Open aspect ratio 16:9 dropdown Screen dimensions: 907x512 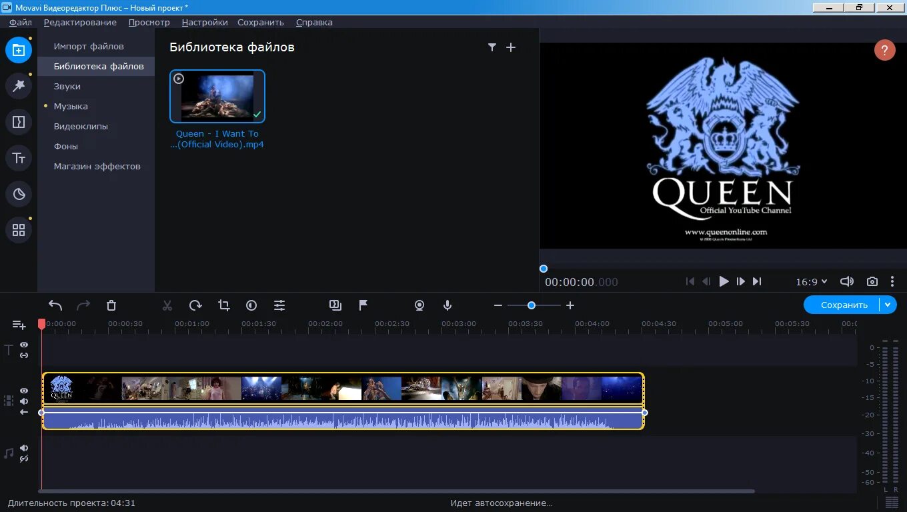(811, 282)
